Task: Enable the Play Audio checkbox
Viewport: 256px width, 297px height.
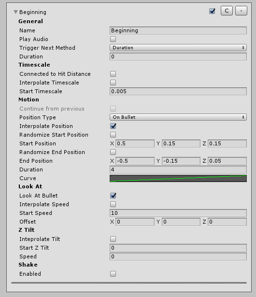Action: click(113, 39)
